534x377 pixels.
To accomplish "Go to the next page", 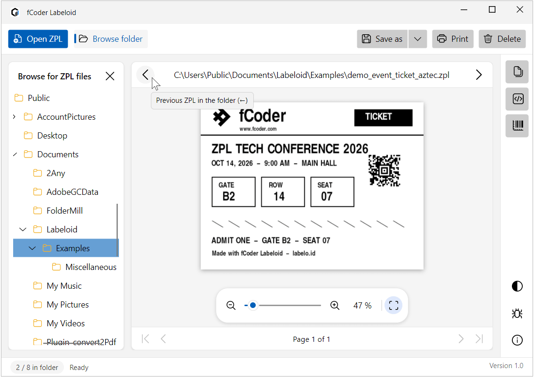I will point(461,339).
